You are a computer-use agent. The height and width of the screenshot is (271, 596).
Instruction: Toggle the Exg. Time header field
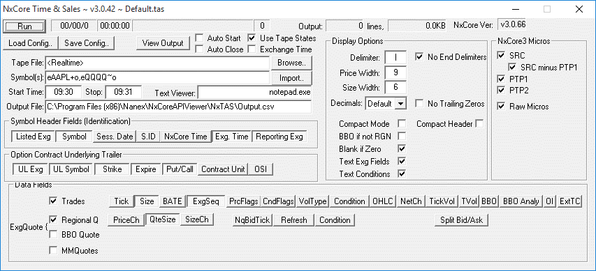(x=231, y=137)
